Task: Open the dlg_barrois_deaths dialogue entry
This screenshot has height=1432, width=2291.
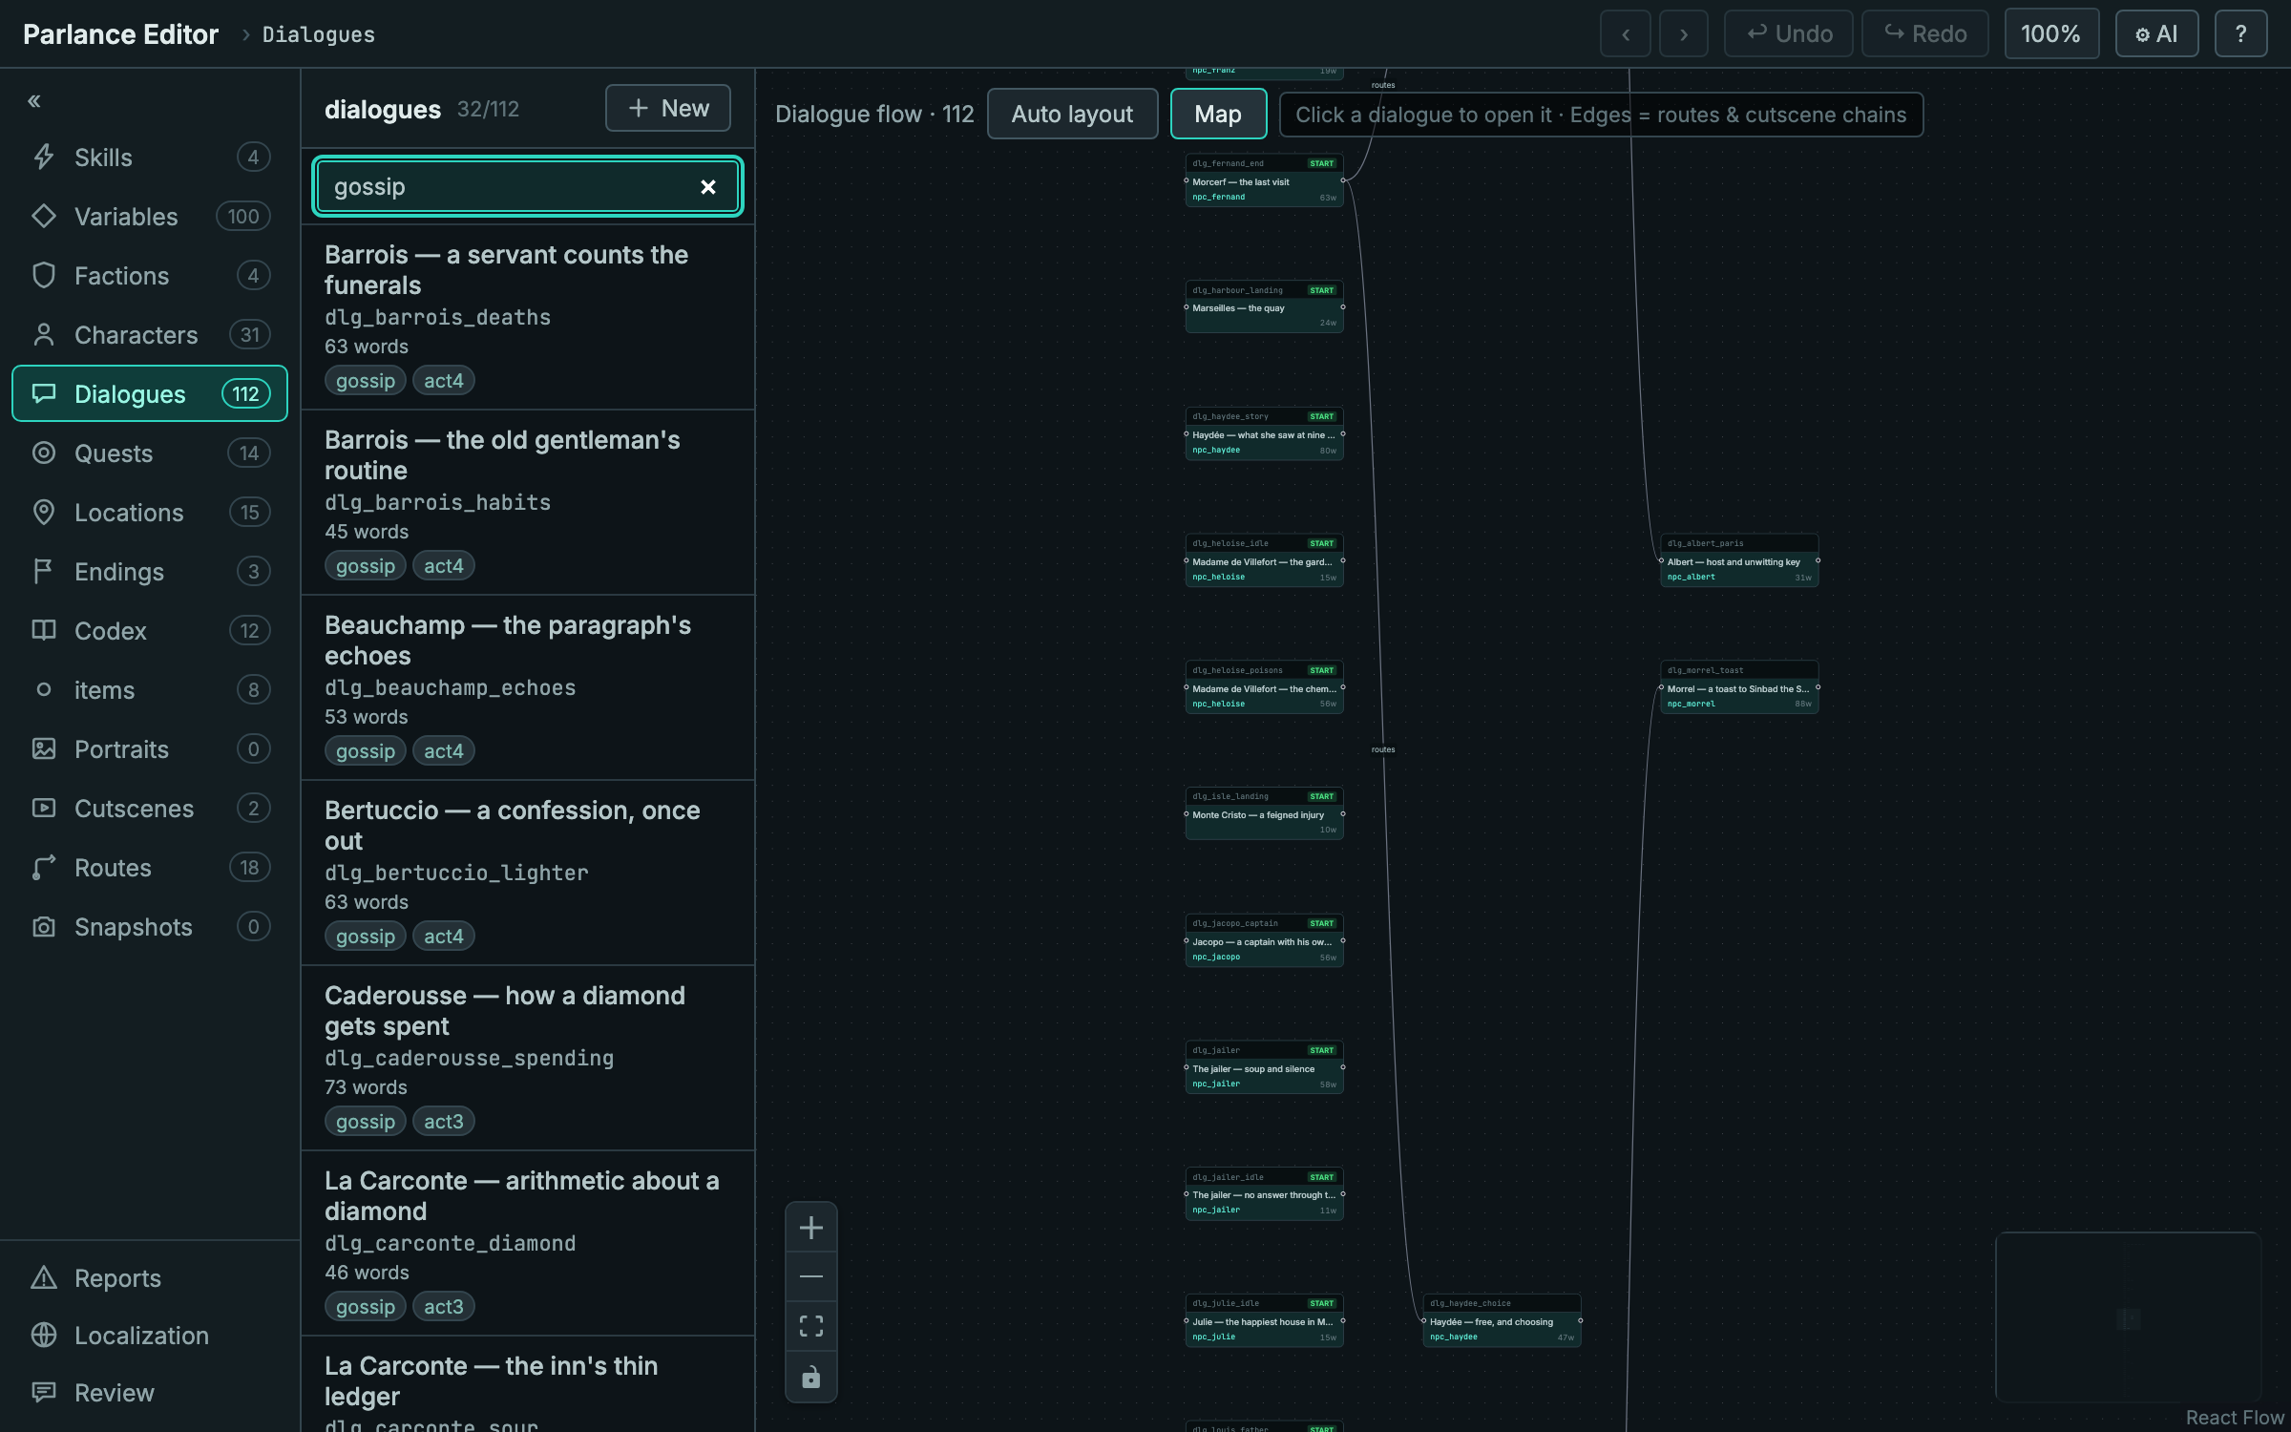Action: [528, 318]
